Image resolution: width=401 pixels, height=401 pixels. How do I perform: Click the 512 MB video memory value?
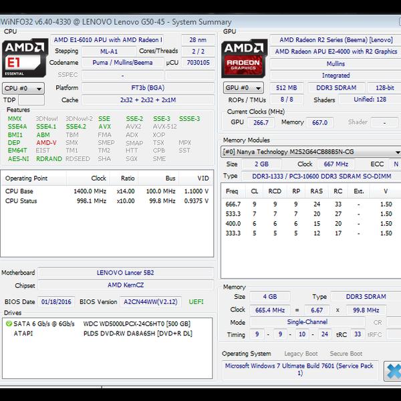[287, 88]
